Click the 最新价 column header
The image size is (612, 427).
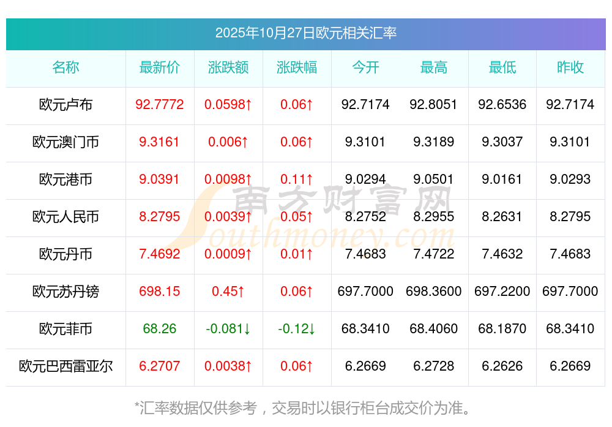[x=160, y=67]
